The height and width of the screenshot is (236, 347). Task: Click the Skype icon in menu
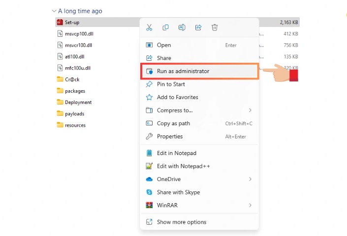(149, 192)
